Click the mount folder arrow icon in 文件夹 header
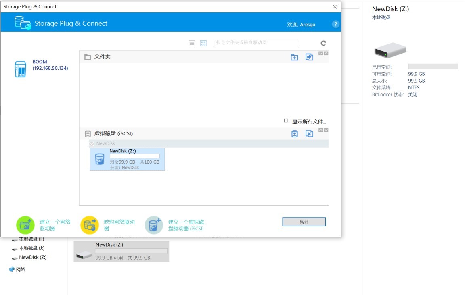 click(x=309, y=57)
